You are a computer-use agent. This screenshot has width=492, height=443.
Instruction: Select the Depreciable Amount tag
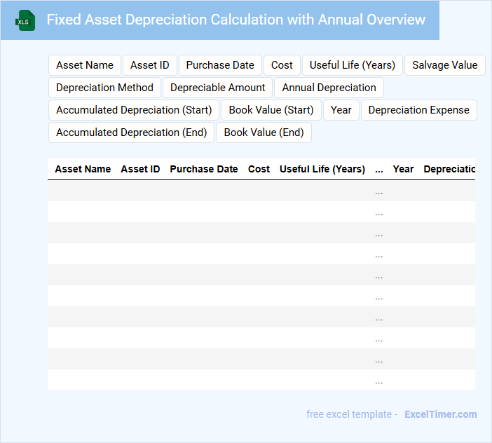[x=218, y=88]
